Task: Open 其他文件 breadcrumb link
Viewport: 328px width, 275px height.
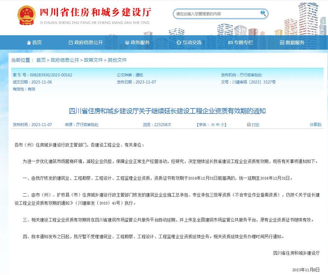Action: [117, 60]
